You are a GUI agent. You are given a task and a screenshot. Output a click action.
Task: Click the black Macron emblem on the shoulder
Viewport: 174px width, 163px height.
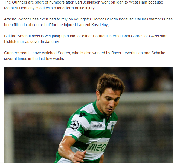point(83,115)
